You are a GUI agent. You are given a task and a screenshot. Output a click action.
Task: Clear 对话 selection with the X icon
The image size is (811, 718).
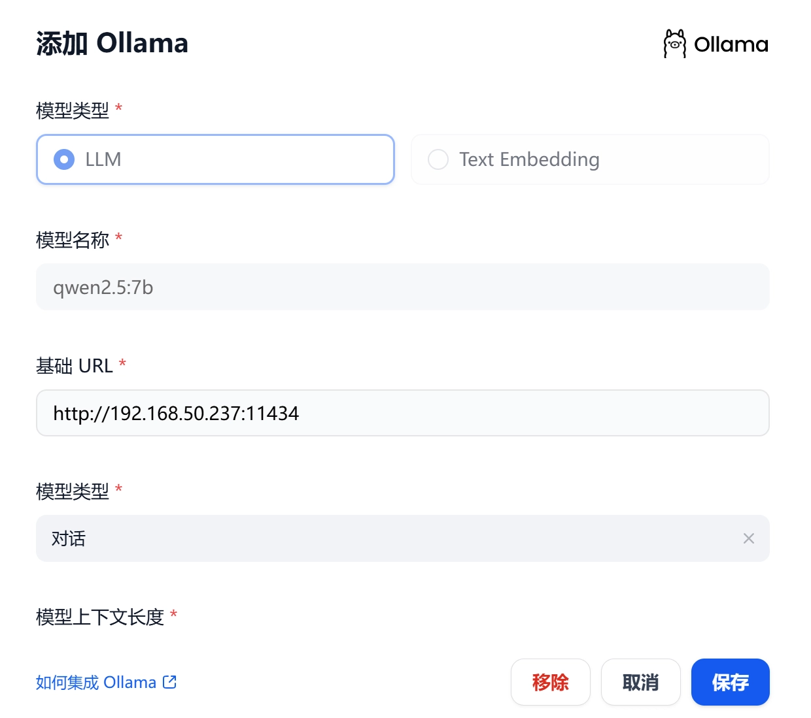[x=749, y=538]
